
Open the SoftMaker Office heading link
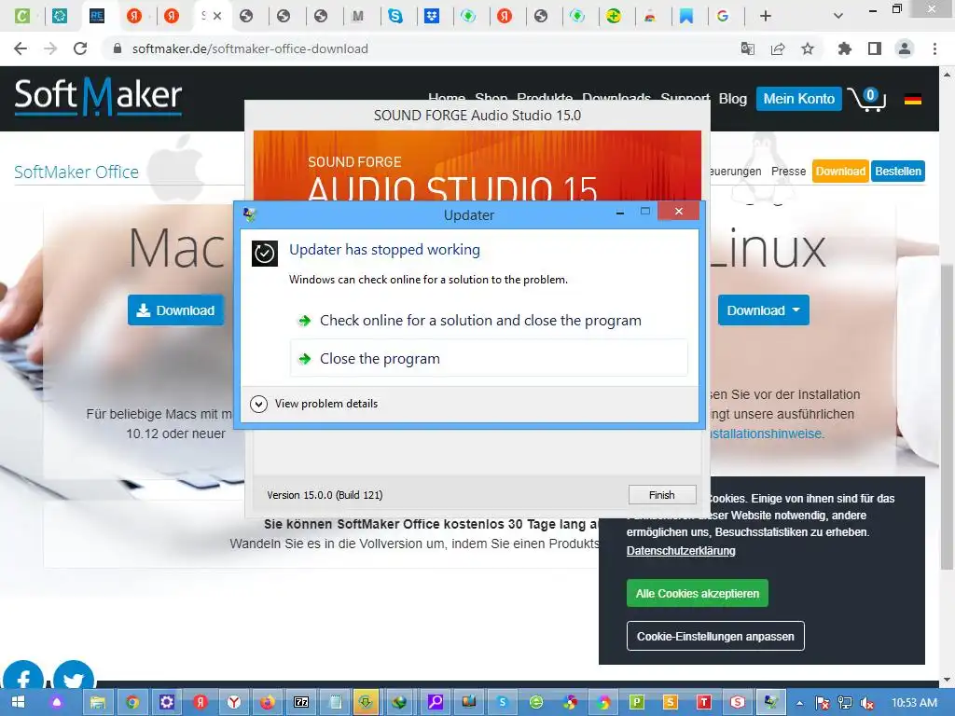point(76,172)
